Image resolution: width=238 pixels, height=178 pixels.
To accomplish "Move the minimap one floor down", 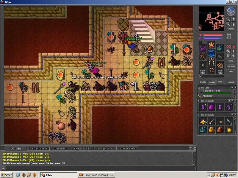I will pyautogui.click(x=234, y=24).
